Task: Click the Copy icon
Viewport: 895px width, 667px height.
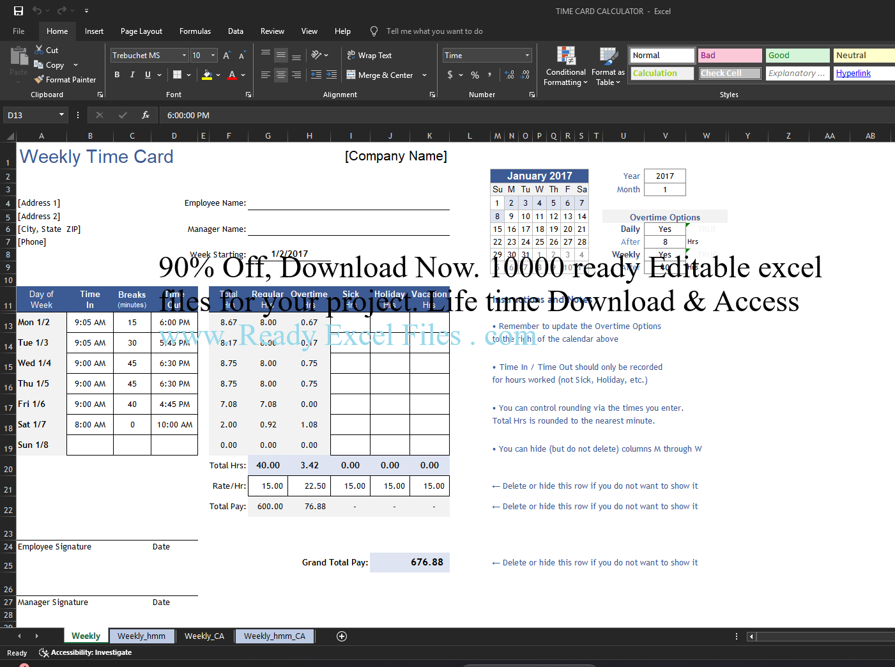Action: click(x=39, y=65)
